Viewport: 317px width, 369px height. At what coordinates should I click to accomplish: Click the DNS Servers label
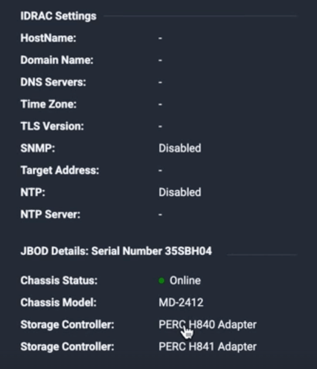53,82
